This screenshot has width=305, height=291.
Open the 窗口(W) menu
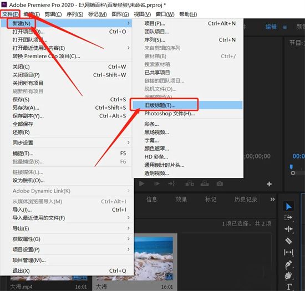point(165,14)
